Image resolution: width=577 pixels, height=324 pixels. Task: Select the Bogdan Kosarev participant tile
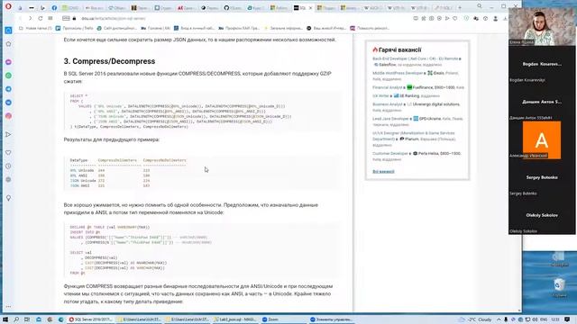[542, 64]
